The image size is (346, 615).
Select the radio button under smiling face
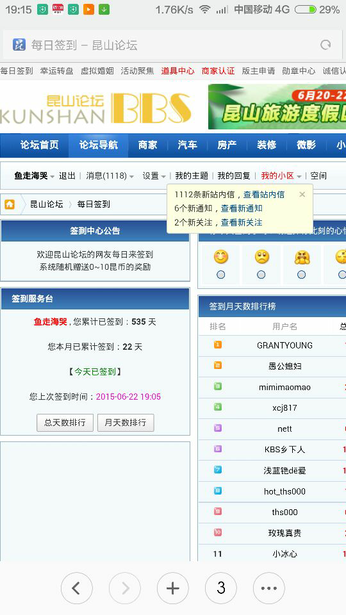click(x=221, y=275)
